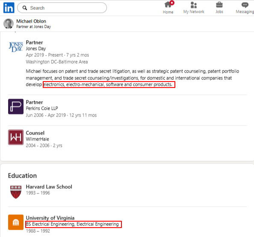
Task: Click the 'Partner at Jones Day' headline
Action: pos(33,26)
